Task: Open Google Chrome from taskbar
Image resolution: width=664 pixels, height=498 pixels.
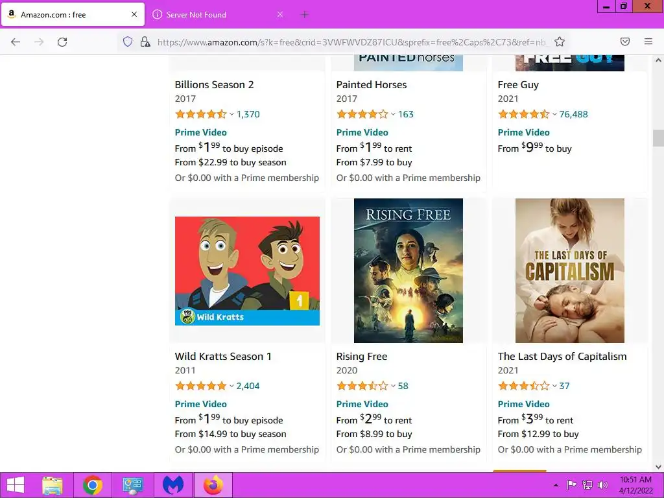Action: tap(93, 485)
